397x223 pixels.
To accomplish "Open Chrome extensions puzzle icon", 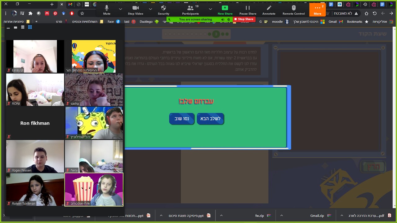I will coord(30,13).
